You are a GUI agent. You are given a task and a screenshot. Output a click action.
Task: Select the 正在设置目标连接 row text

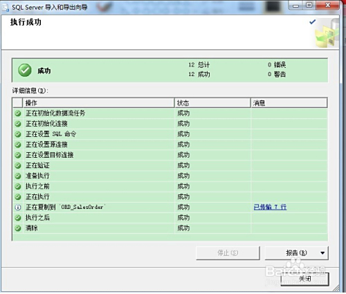[x=50, y=155]
